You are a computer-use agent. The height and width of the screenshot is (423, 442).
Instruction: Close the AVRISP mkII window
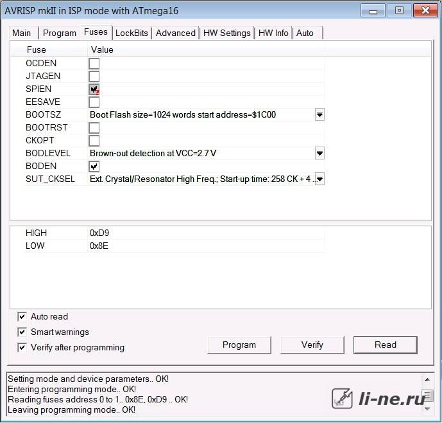pos(426,11)
